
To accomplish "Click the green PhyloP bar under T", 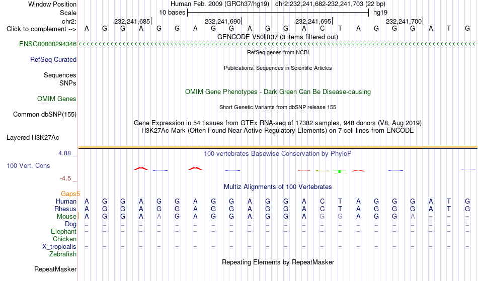I will (340, 171).
